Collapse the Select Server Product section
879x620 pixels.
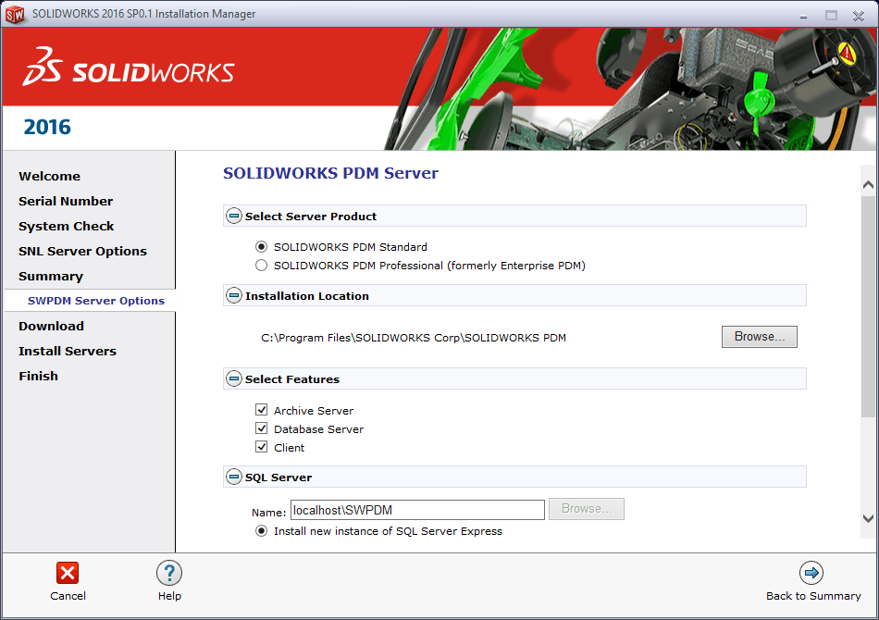click(x=234, y=217)
